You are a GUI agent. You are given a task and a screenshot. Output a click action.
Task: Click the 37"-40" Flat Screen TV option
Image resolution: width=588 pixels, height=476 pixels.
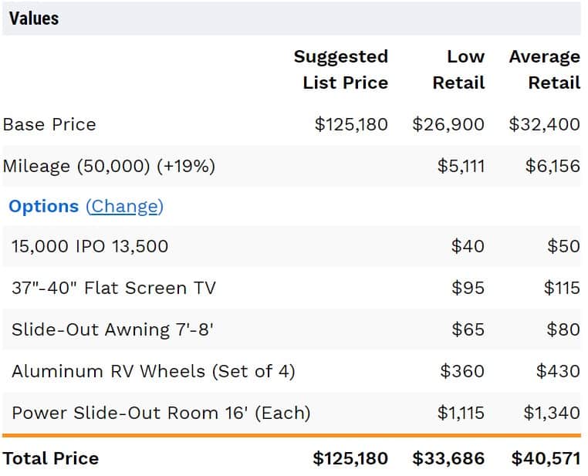[x=113, y=289]
